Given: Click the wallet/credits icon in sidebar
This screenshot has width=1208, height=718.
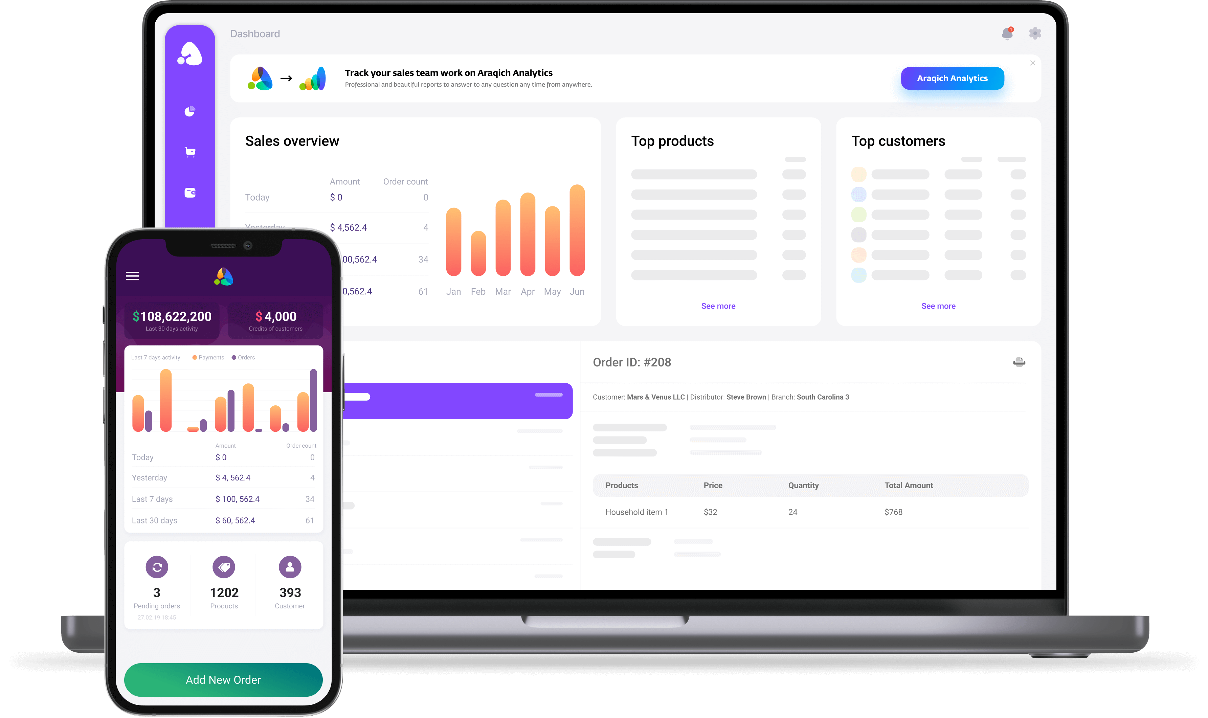Looking at the screenshot, I should pyautogui.click(x=192, y=192).
